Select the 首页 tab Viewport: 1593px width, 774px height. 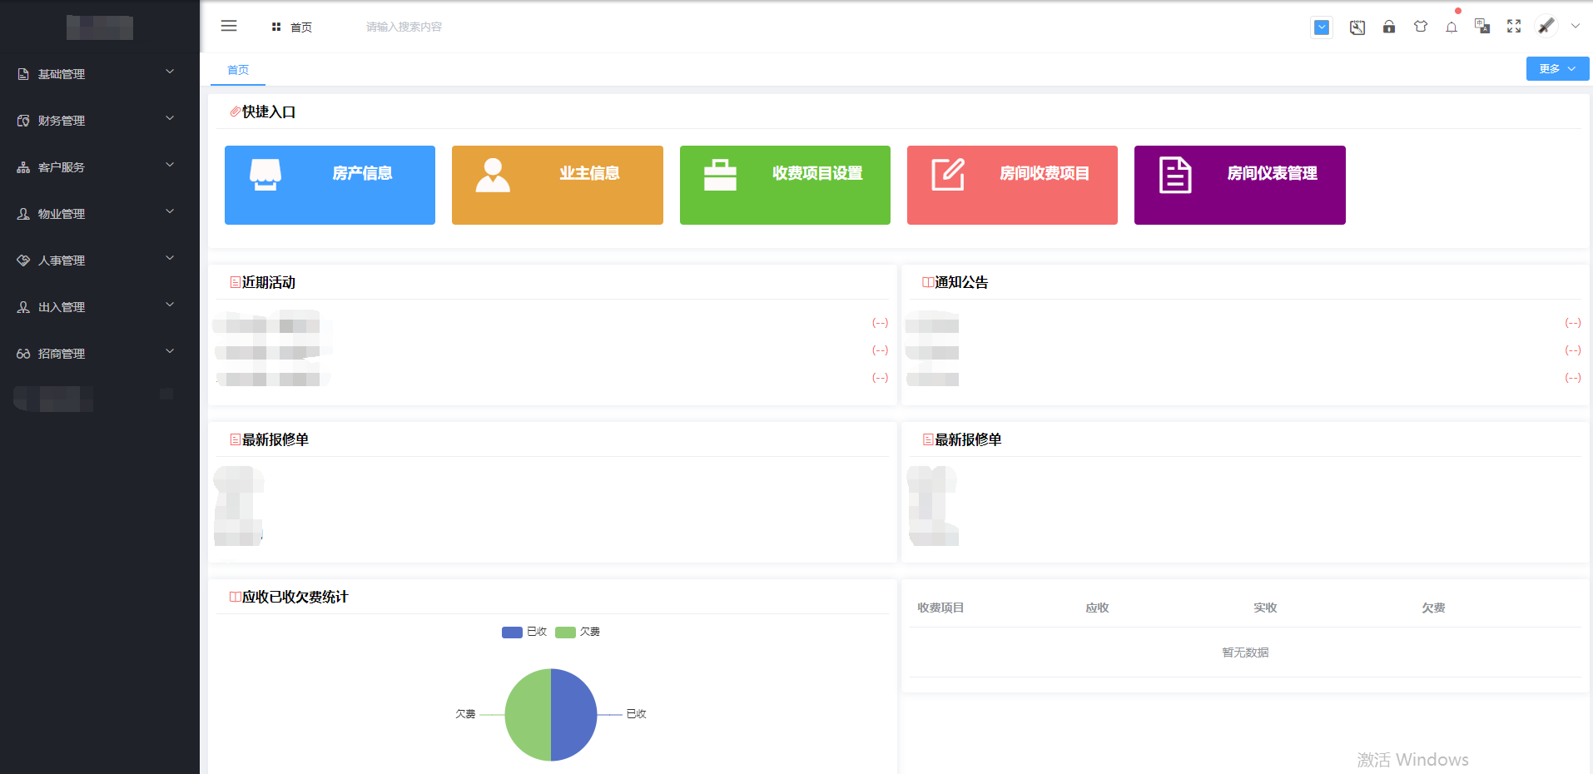pyautogui.click(x=238, y=70)
